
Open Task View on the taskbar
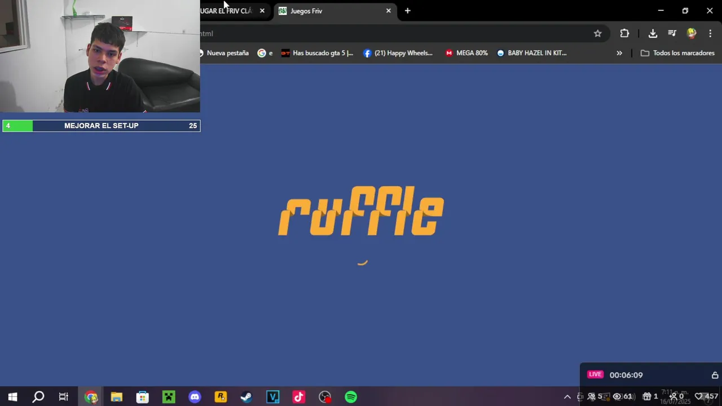pos(64,397)
